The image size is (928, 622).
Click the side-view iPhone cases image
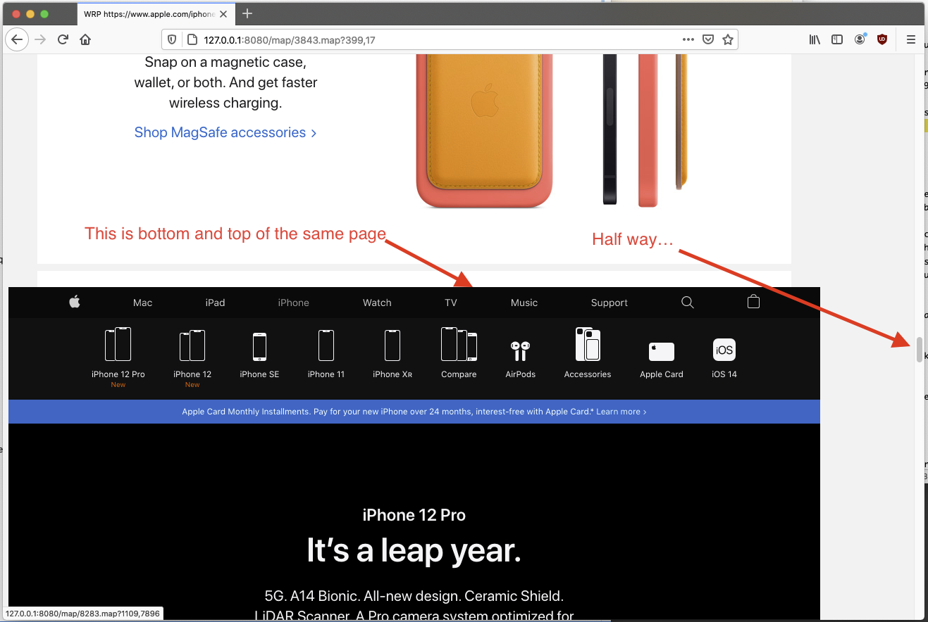[645, 131]
